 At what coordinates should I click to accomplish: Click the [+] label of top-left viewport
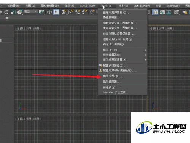point(17,29)
